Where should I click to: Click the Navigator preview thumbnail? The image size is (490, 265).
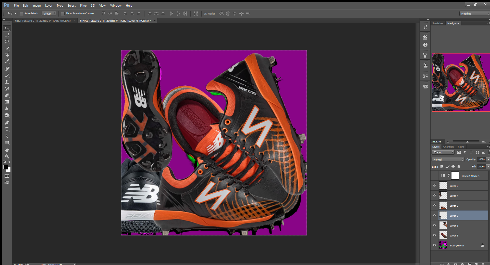[x=461, y=82]
